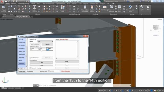Open Project Explorer from the ribbon
Screen dimensions: 164x92
tap(4, 9)
